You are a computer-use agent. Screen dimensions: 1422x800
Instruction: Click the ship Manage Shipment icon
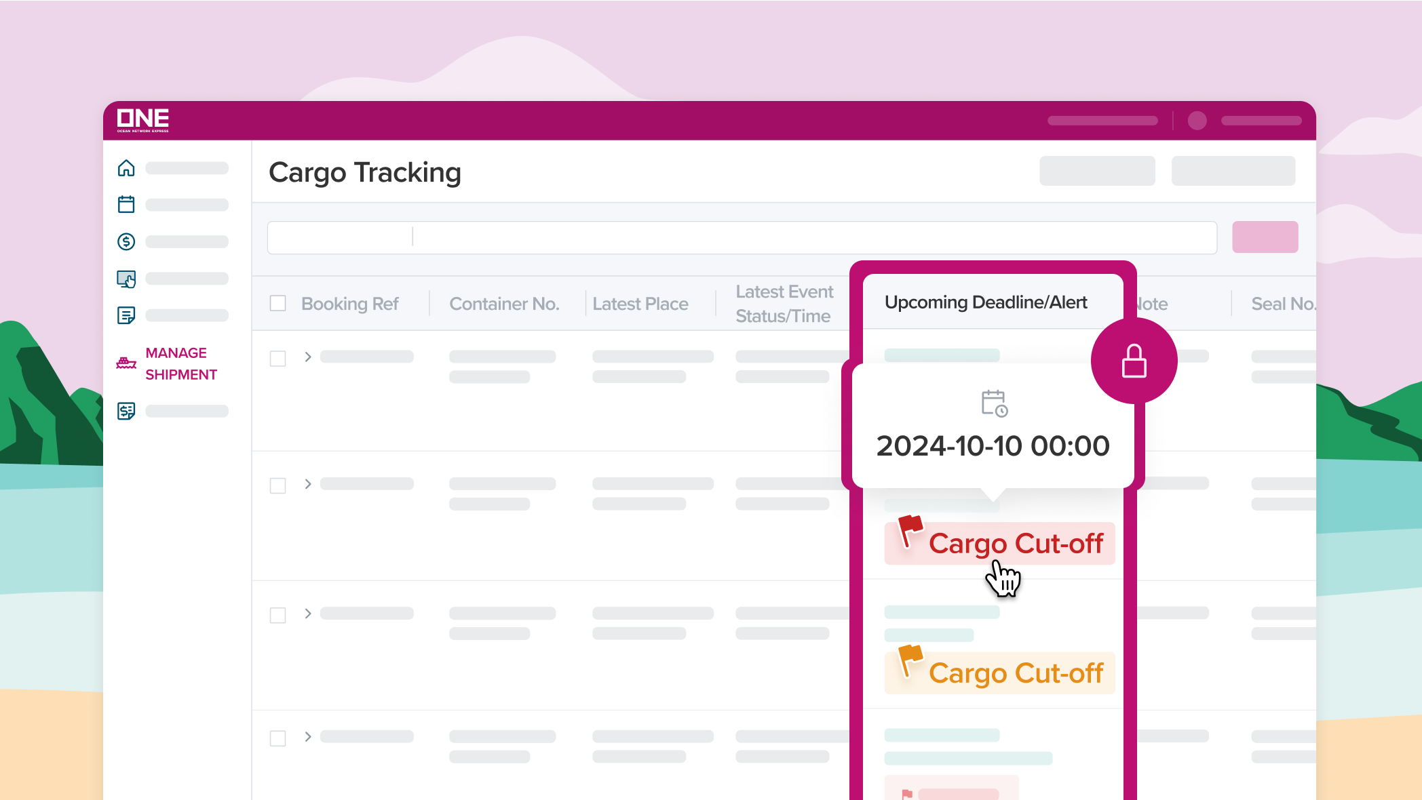click(x=126, y=363)
